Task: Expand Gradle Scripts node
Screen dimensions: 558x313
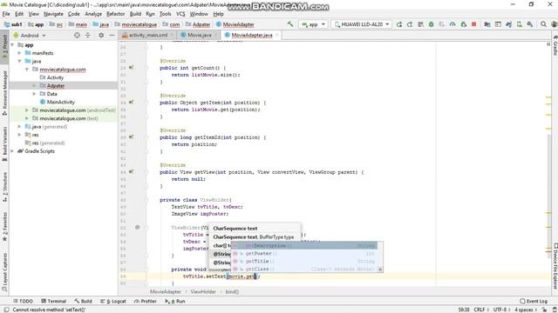Action: (13, 150)
